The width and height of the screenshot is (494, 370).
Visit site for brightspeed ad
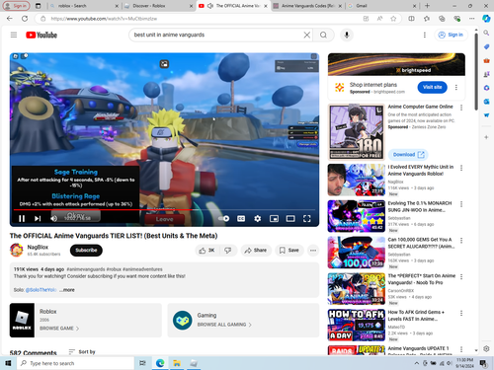tap(432, 87)
